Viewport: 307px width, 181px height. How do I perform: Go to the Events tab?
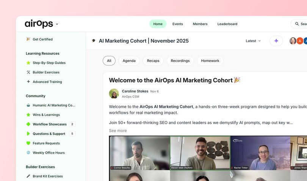178,24
